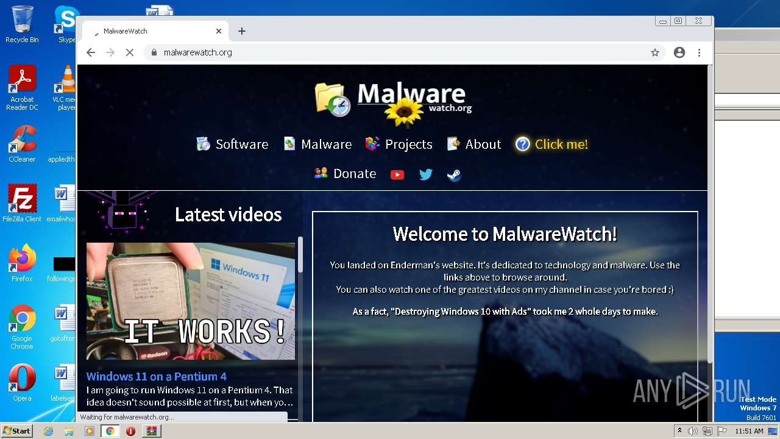Open Acrobat Reader DC desktop icon

click(22, 88)
